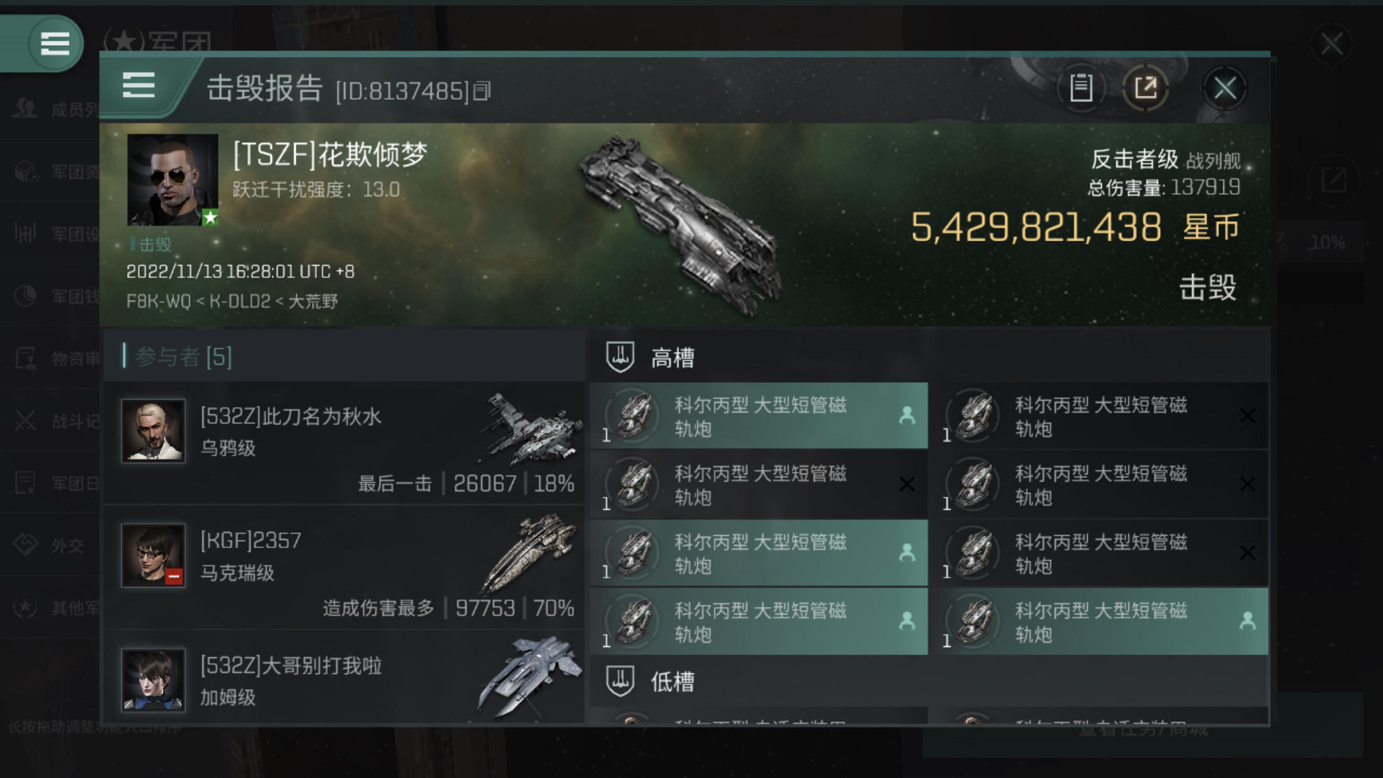Close the kill report window
Screen dimensions: 1383x778
coord(1225,88)
